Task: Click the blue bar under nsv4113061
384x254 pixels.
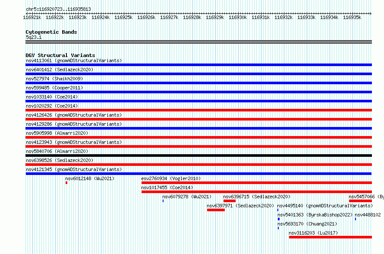Action: click(x=198, y=65)
